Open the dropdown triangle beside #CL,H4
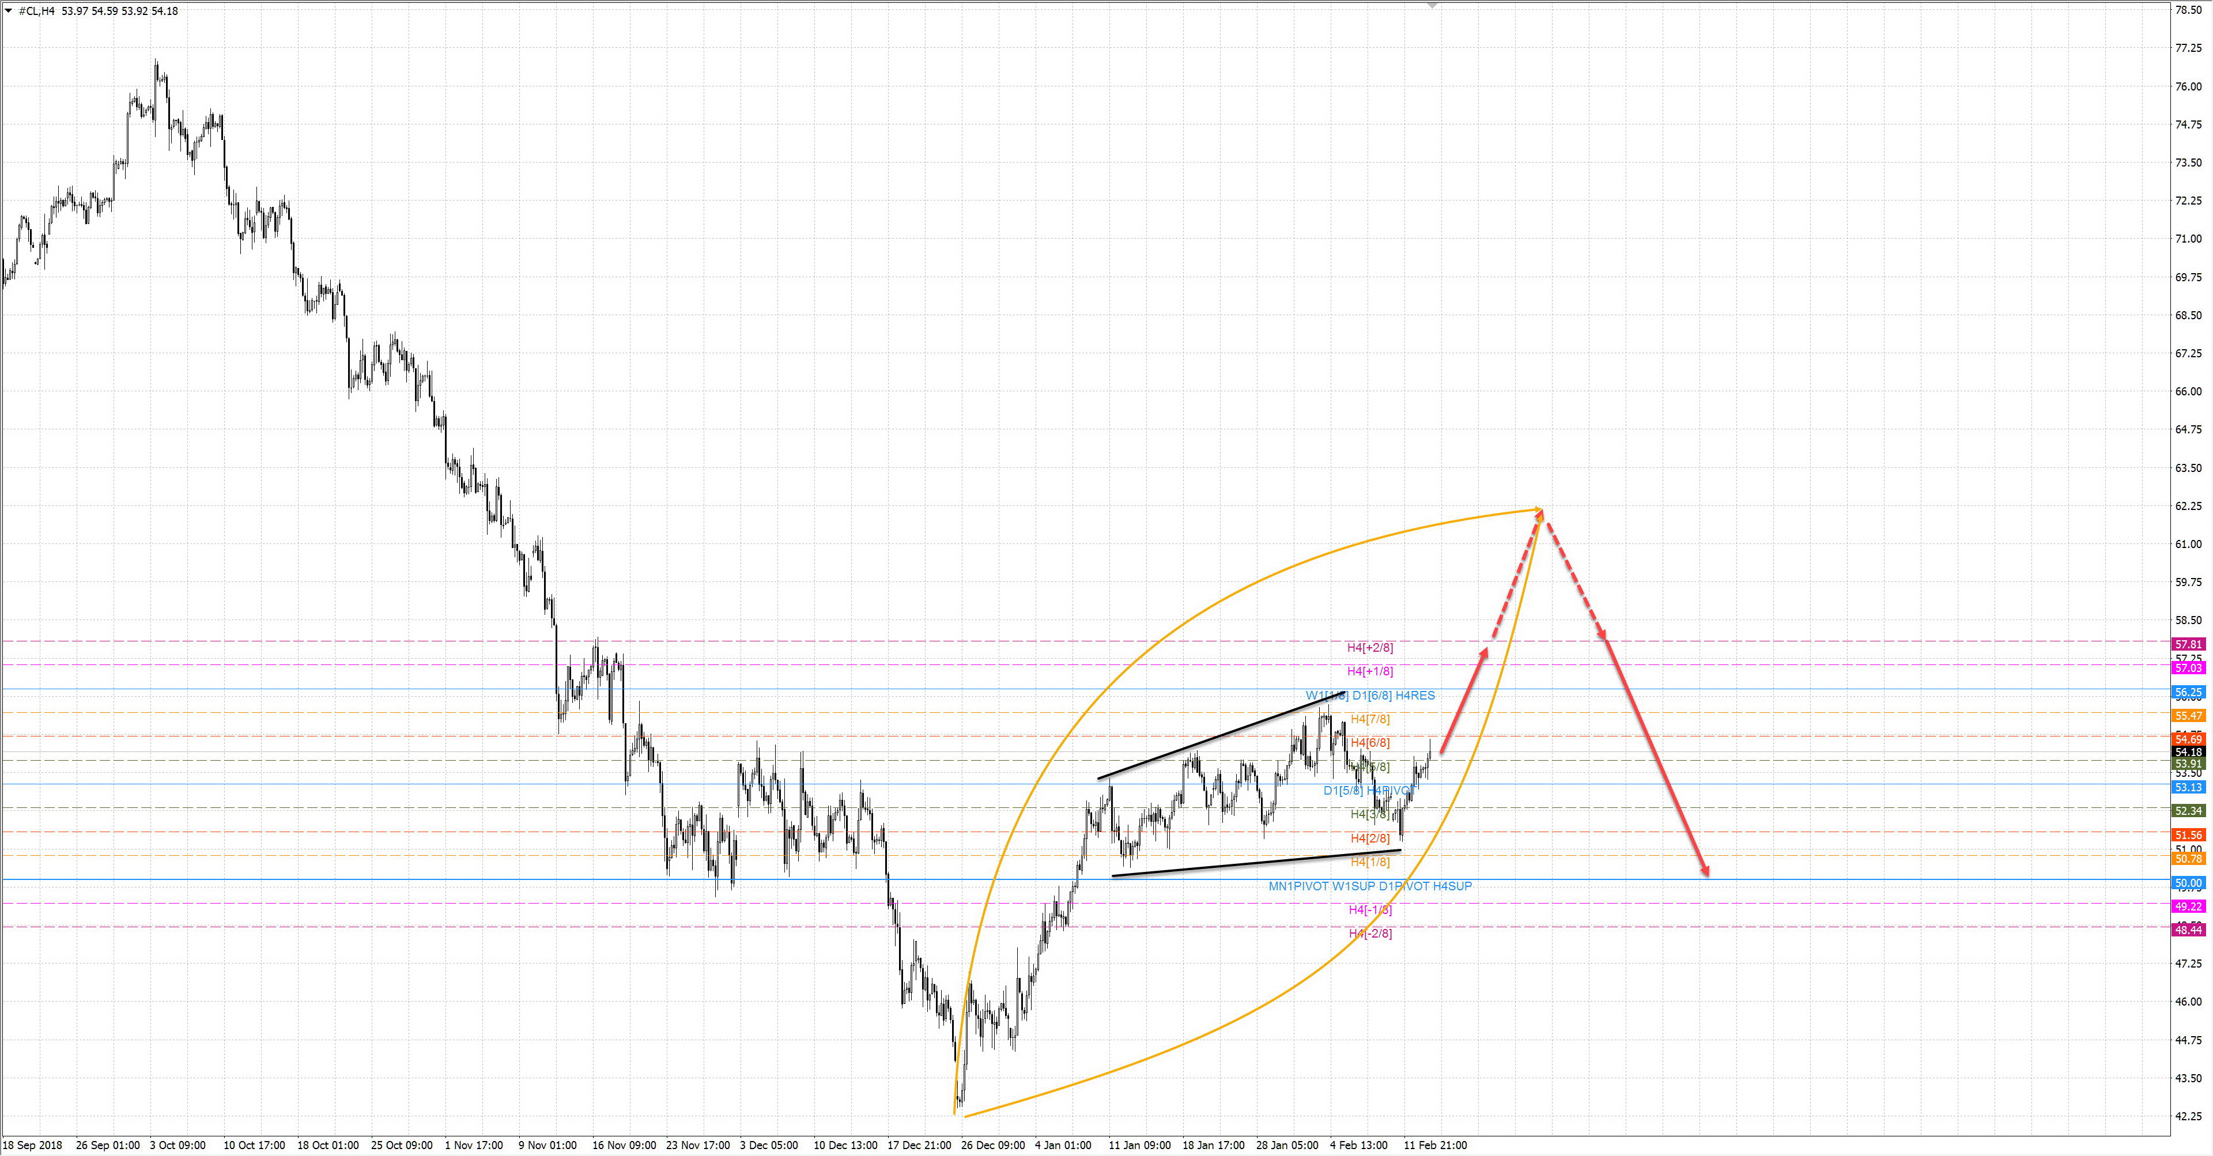 coord(9,10)
